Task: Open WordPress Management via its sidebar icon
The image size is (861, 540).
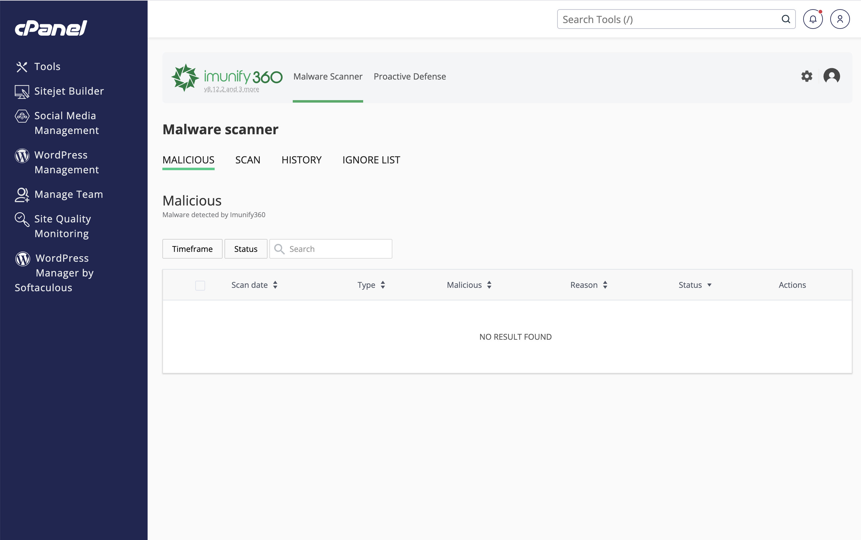Action: pos(22,155)
